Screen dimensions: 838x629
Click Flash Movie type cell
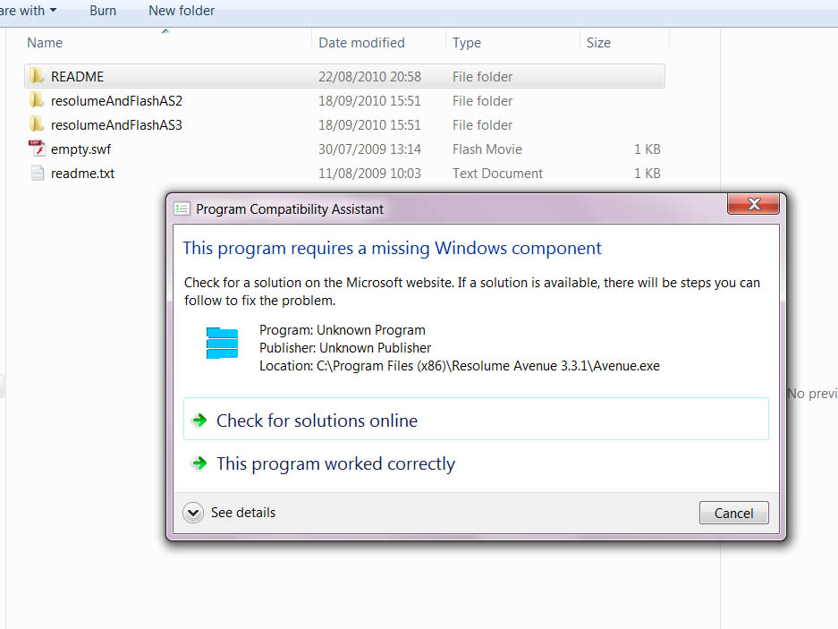(487, 149)
